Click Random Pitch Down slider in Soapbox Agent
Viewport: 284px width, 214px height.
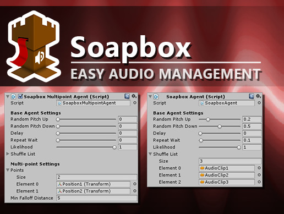click(x=220, y=127)
